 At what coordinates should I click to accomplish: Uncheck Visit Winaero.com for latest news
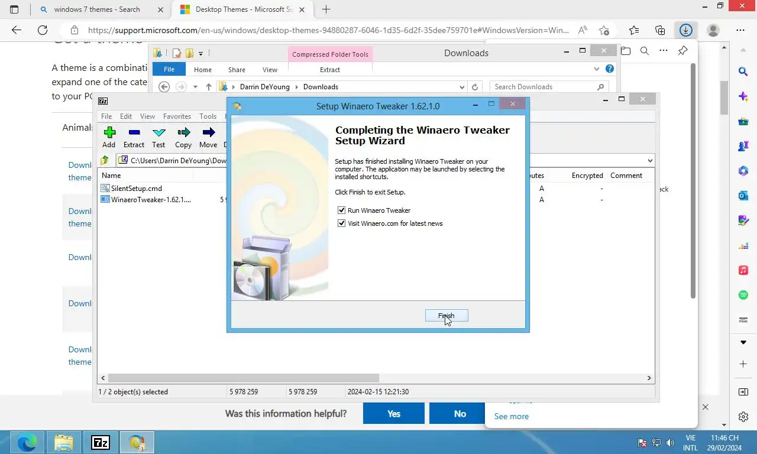(341, 223)
